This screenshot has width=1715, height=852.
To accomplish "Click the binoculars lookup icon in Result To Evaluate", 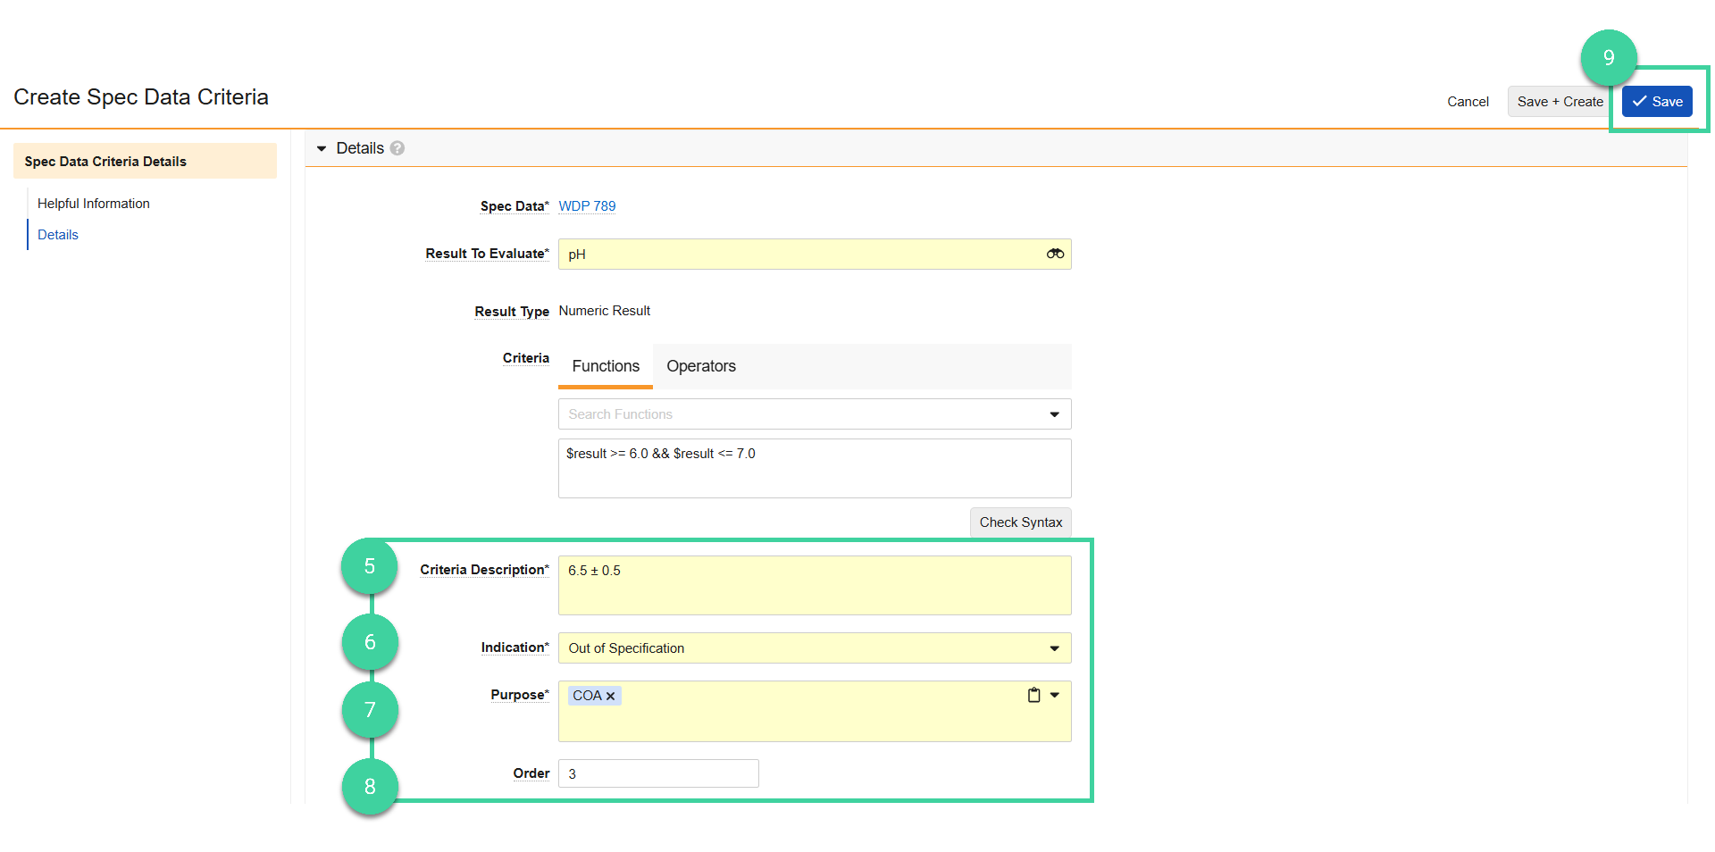I will (x=1055, y=255).
